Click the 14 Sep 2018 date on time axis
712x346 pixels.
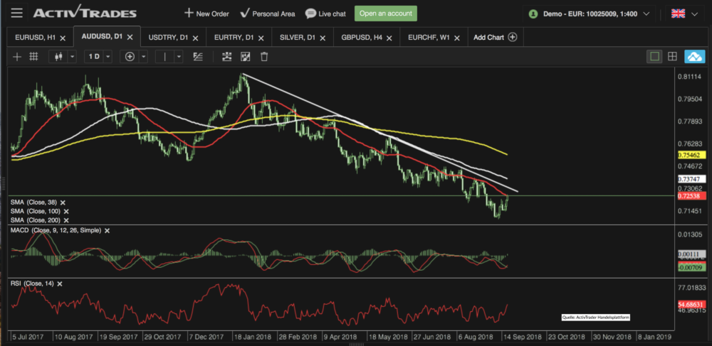point(522,337)
